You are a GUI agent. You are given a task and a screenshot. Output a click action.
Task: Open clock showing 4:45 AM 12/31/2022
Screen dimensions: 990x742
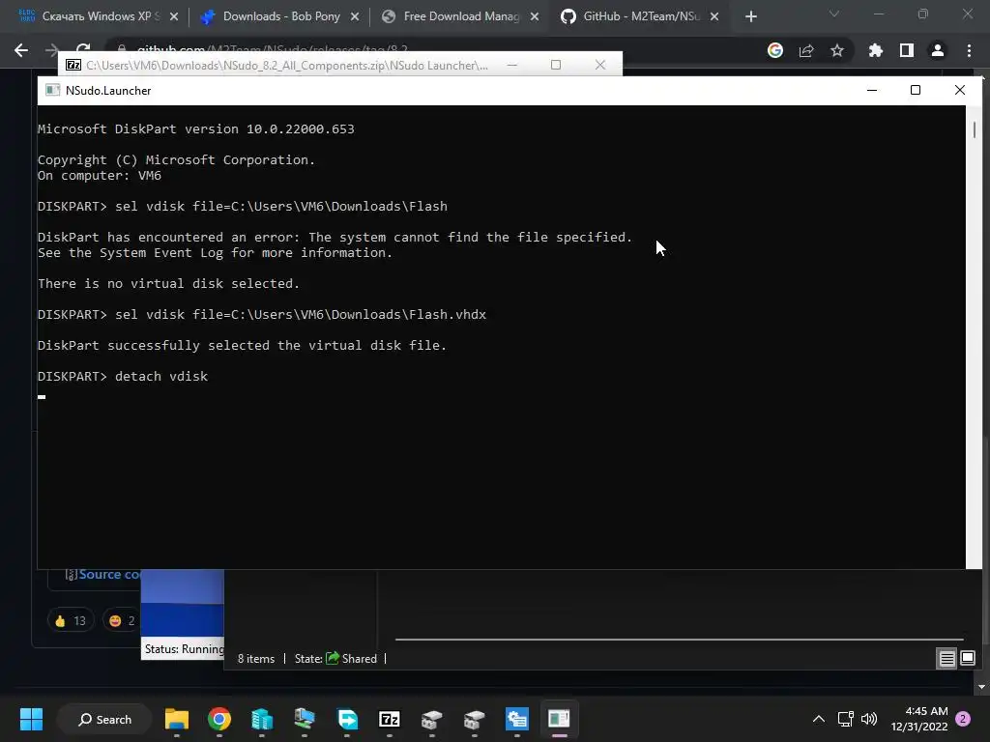(919, 719)
